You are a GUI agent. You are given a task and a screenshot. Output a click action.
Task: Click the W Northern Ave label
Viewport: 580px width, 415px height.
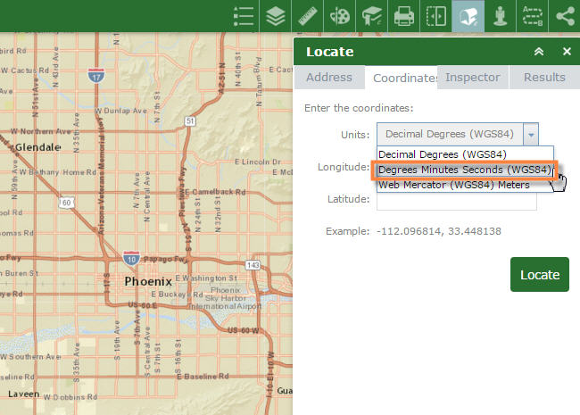(x=41, y=131)
